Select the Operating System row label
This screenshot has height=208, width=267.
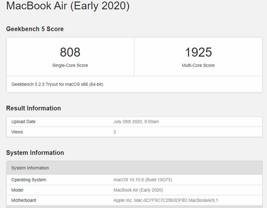(x=29, y=180)
